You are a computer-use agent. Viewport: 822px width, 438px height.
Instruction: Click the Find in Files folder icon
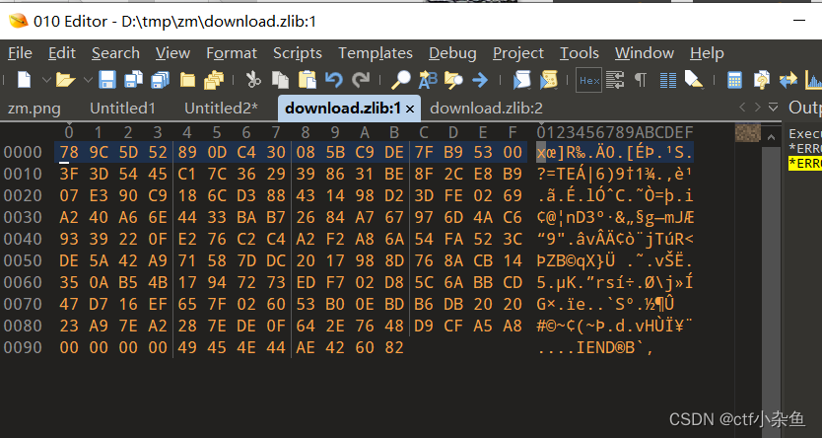pos(453,80)
